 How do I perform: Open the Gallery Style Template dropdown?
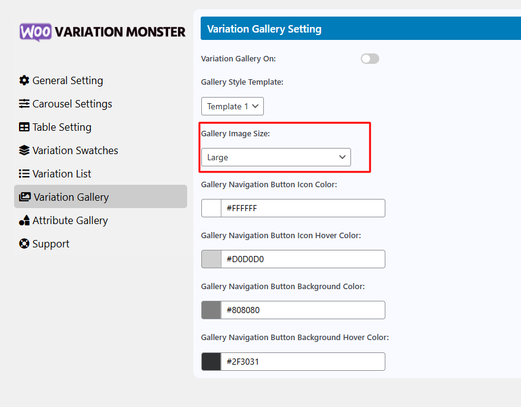pos(232,106)
